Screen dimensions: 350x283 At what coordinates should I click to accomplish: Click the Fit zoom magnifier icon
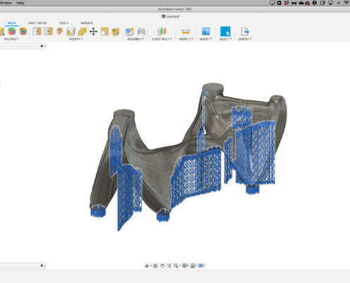175,266
